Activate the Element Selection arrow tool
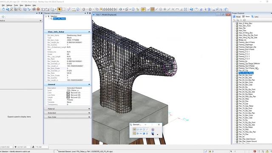The image size is (272, 153). click(x=59, y=9)
